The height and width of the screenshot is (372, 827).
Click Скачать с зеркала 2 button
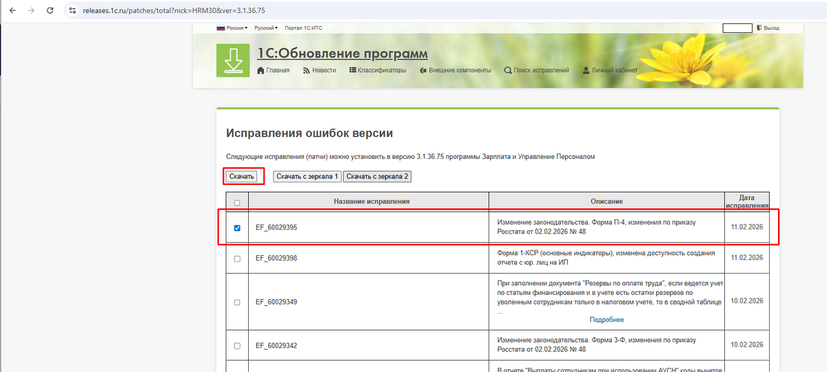click(x=377, y=177)
